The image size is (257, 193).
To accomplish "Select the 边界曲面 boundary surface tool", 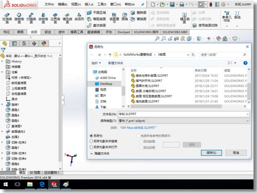I will click(55, 18).
